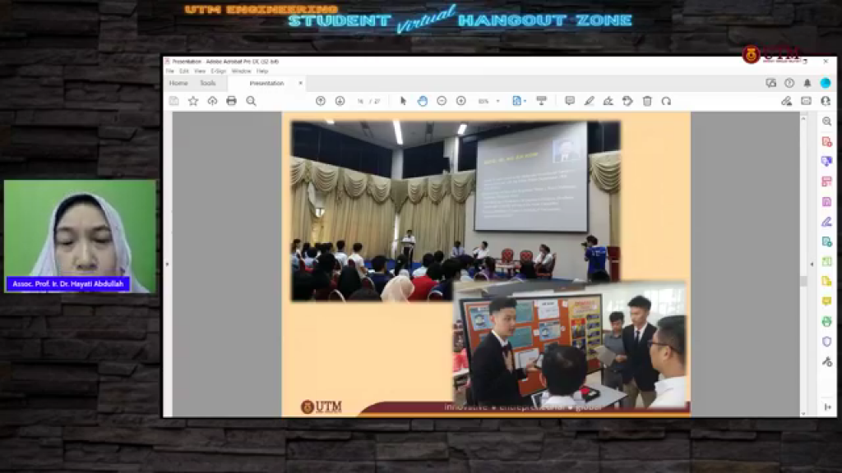
Task: Zoom out using the minus circle icon
Action: pyautogui.click(x=442, y=101)
